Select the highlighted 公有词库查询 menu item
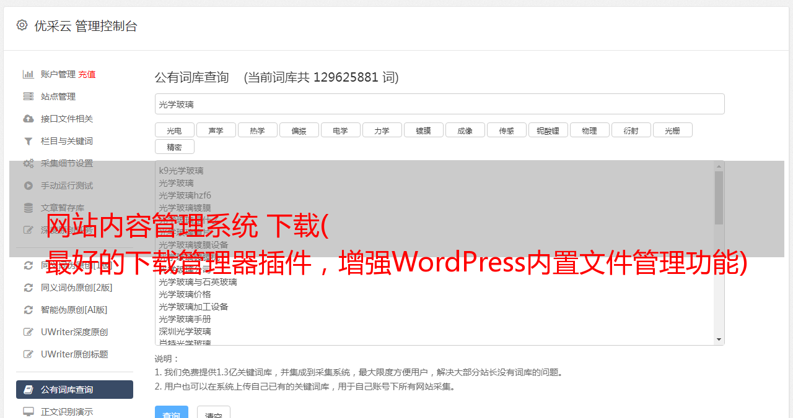Screen dimensions: 793x418 tap(74, 390)
